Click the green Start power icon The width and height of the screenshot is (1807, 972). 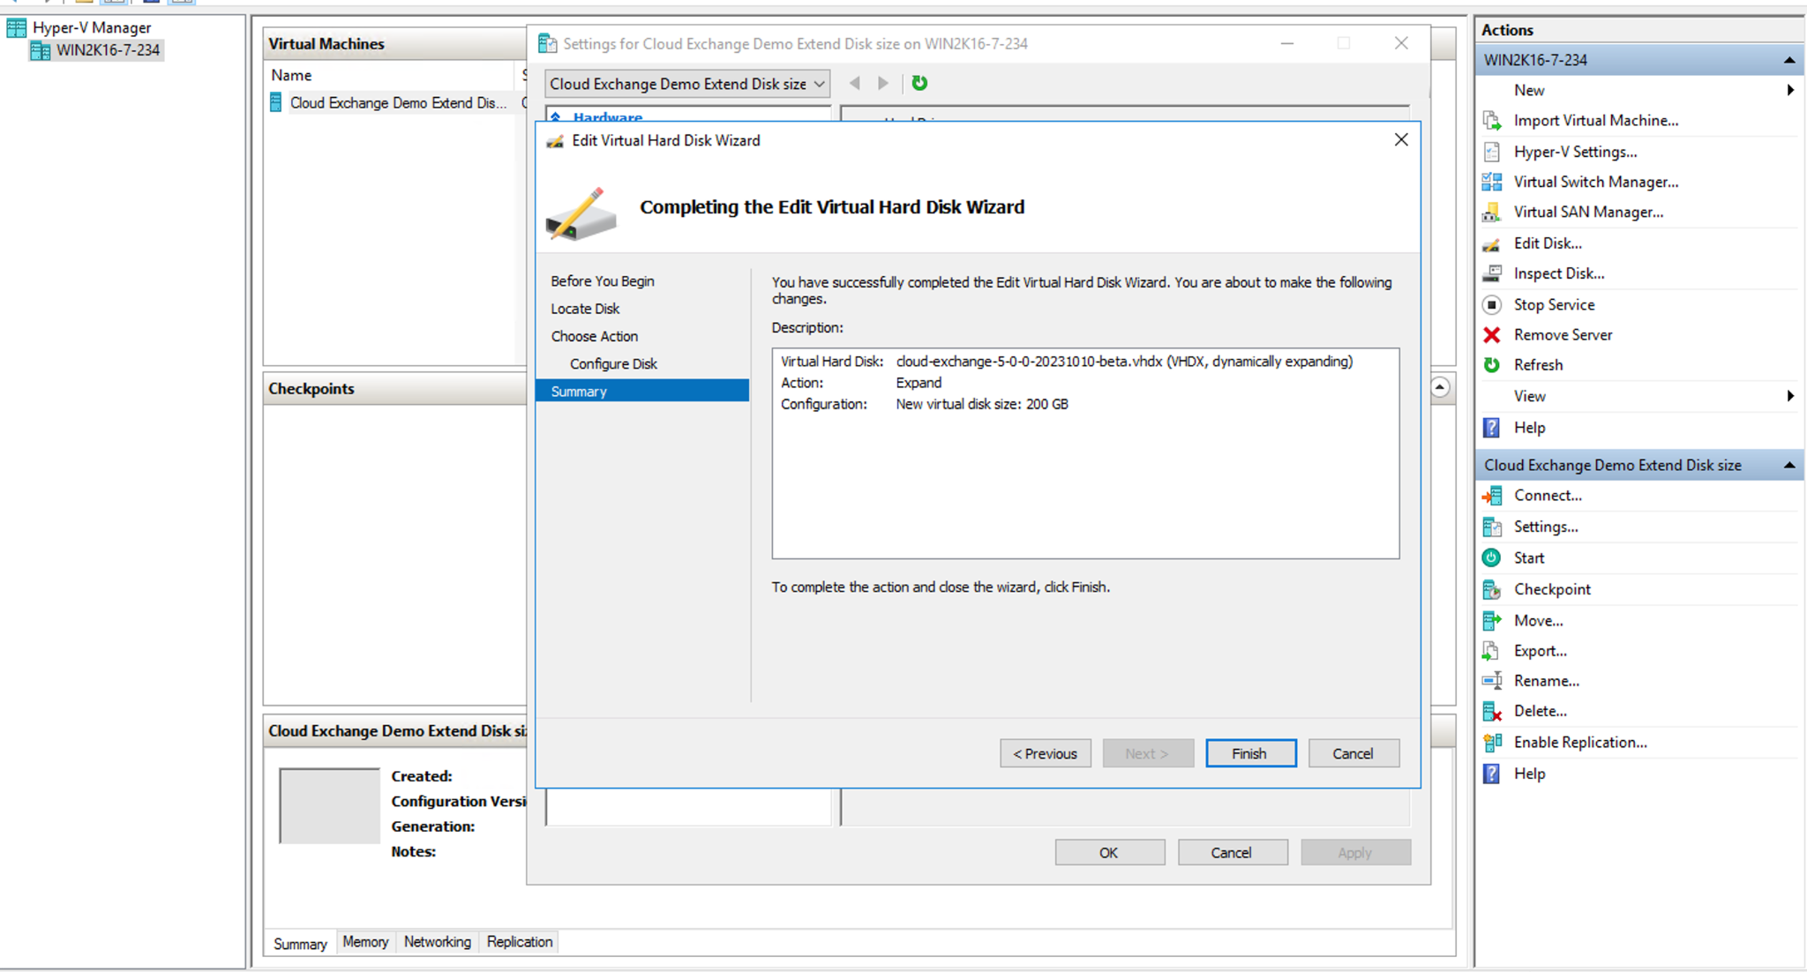tap(1492, 557)
